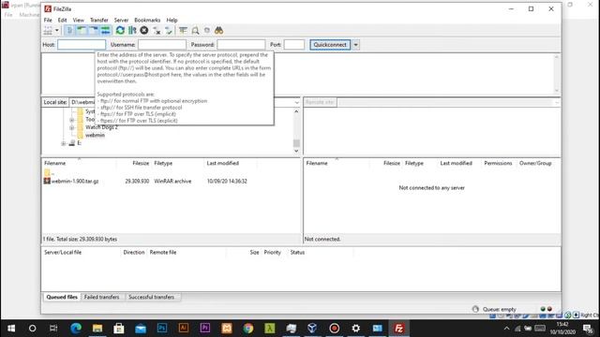Toggle transfer queue display
Viewport: 600px width, 337px height.
pos(105,30)
